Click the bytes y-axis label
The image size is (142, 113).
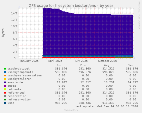click(3, 33)
